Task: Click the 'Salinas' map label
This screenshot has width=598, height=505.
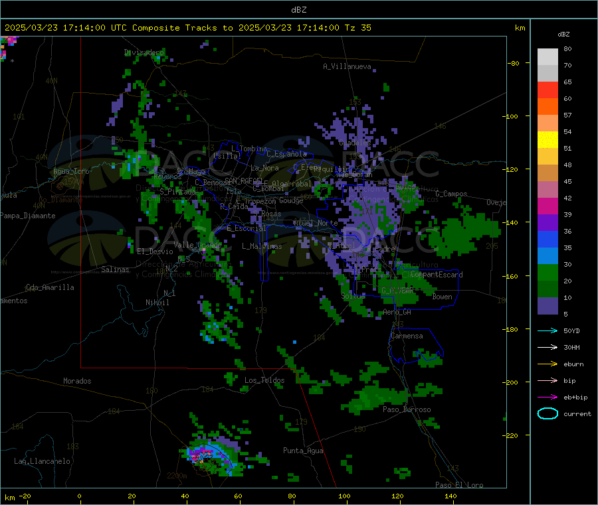Action: pyautogui.click(x=115, y=269)
